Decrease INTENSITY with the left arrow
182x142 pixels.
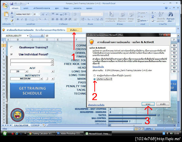pyautogui.click(x=41, y=79)
